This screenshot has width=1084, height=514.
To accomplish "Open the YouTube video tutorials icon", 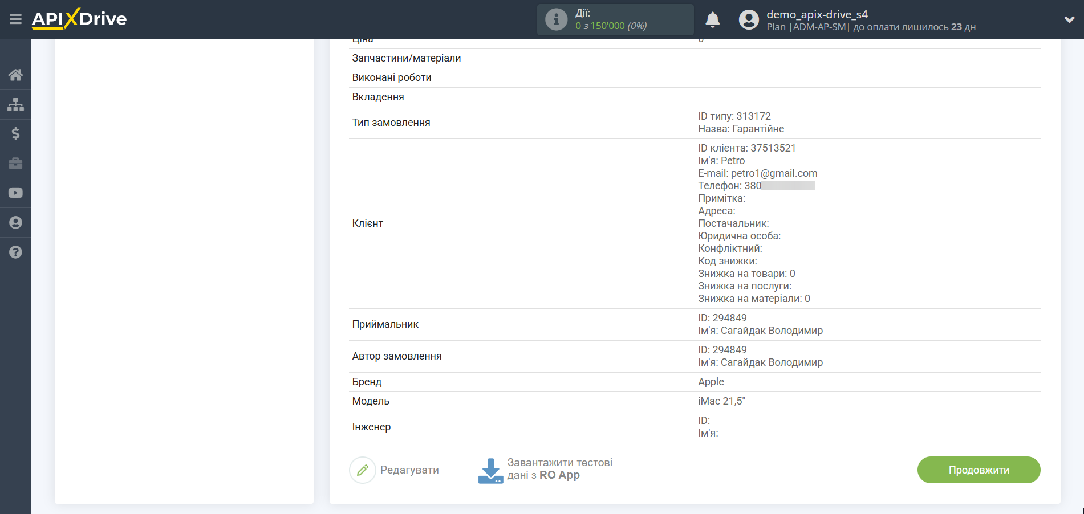I will (x=15, y=193).
